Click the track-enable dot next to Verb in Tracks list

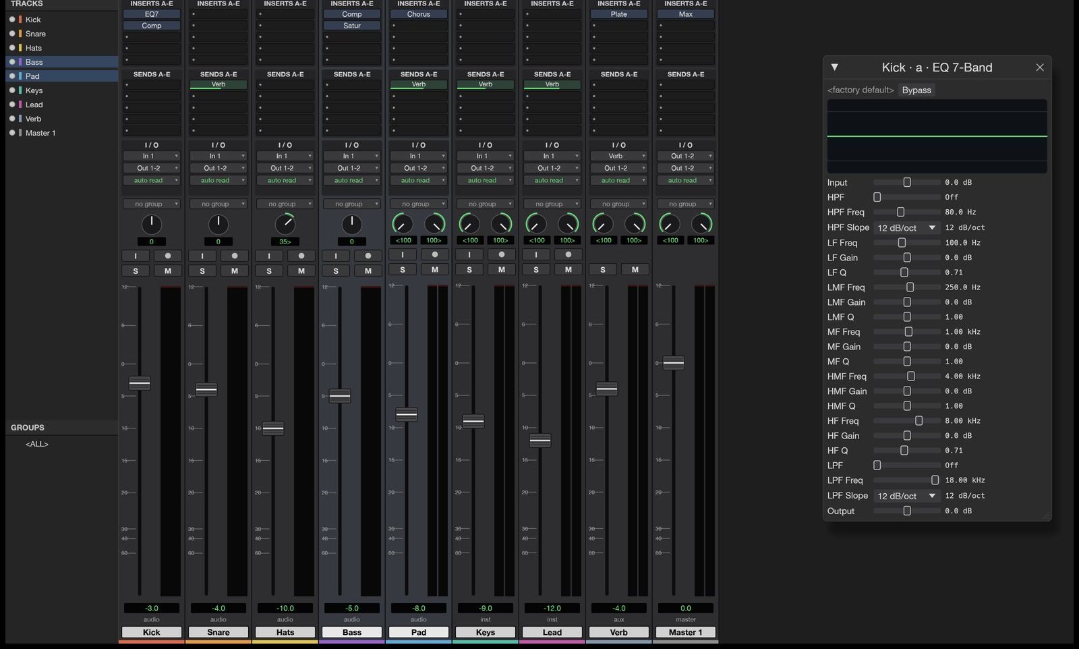(x=12, y=119)
